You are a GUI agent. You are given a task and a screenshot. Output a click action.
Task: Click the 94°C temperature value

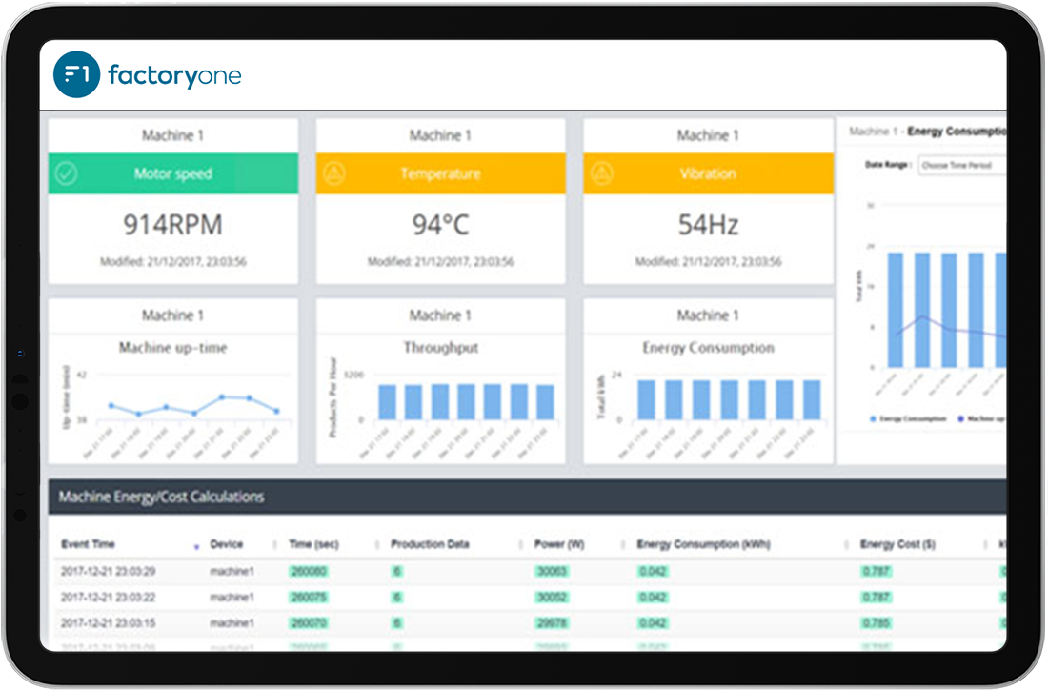point(441,225)
